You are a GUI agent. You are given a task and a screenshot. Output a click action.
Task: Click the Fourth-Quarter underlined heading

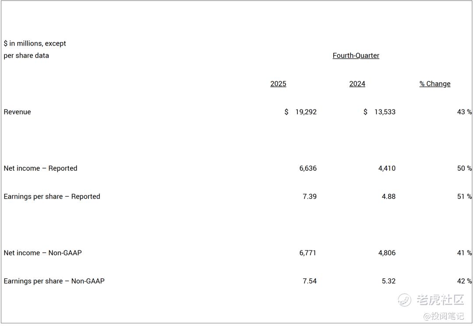pos(356,56)
